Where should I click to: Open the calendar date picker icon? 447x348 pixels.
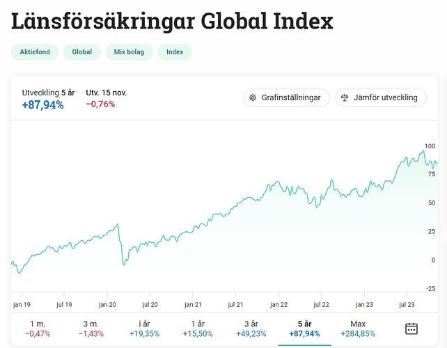click(411, 329)
